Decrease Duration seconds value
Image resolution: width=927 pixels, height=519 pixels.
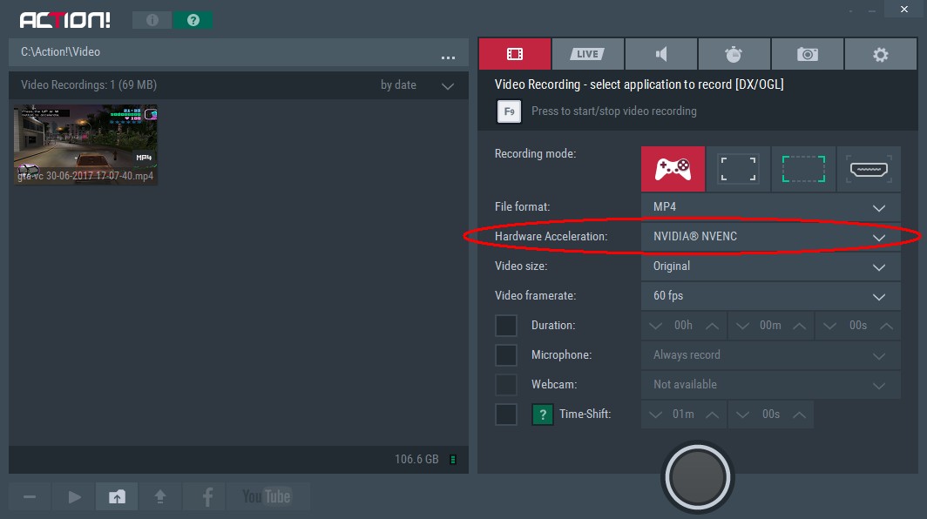tap(829, 327)
